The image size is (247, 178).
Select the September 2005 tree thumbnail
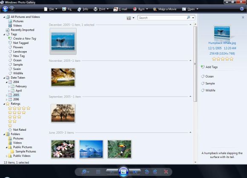(x=63, y=113)
